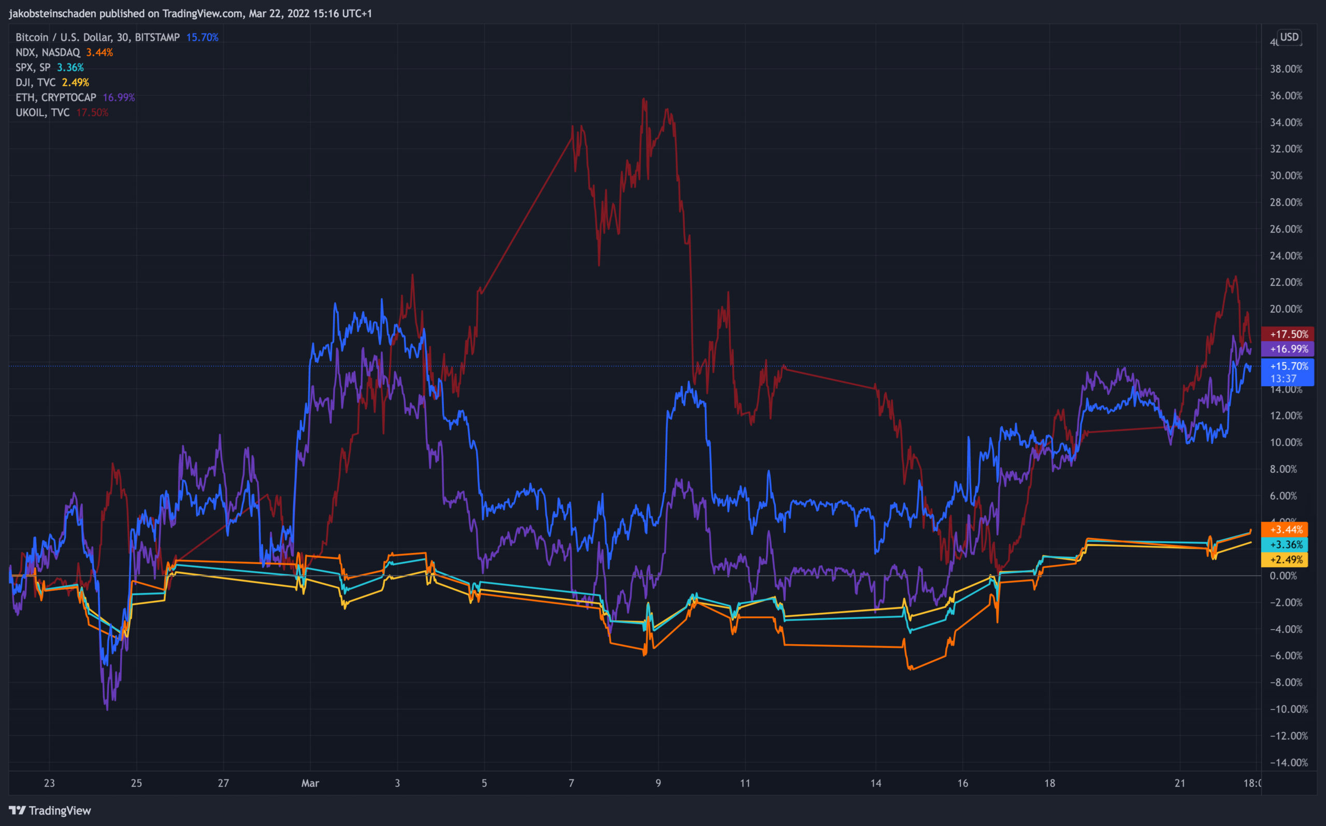This screenshot has height=826, width=1326.
Task: Click the 16 date on time axis
Action: click(x=963, y=783)
